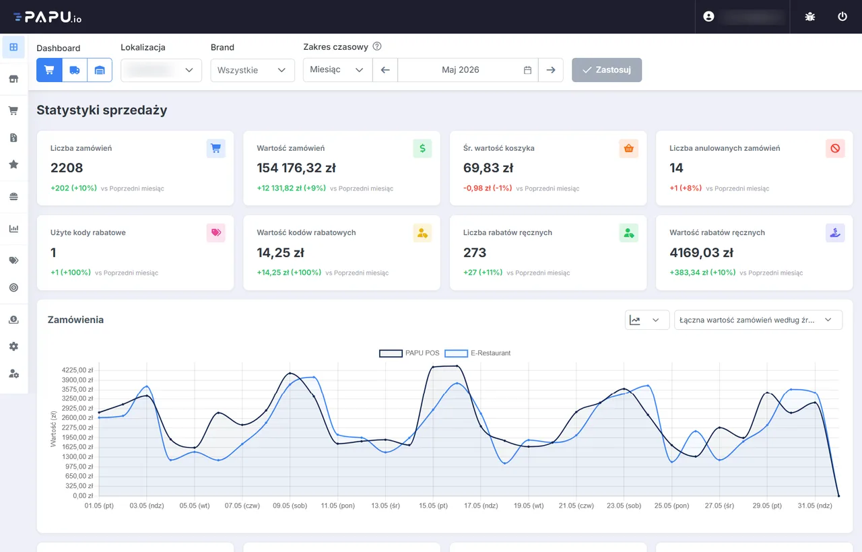Click the 4169,03 zł manual discounts value

702,253
